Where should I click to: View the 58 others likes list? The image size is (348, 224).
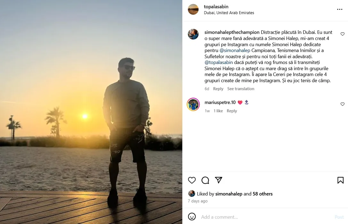point(263,194)
